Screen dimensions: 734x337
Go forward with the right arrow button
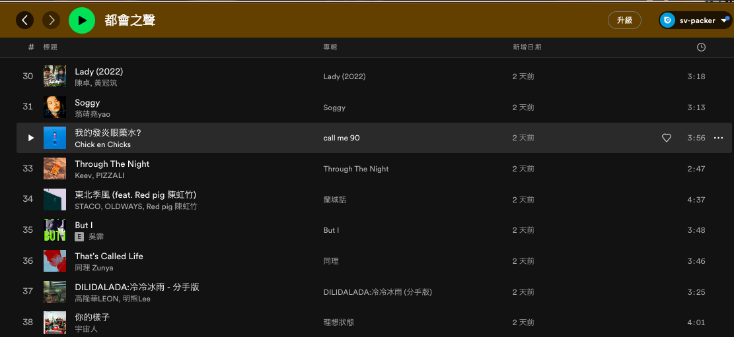click(x=52, y=20)
